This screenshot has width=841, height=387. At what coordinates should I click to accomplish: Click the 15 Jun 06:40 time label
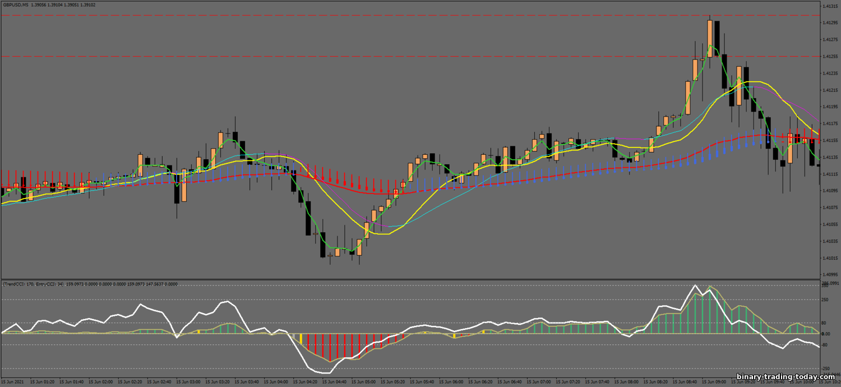510,381
